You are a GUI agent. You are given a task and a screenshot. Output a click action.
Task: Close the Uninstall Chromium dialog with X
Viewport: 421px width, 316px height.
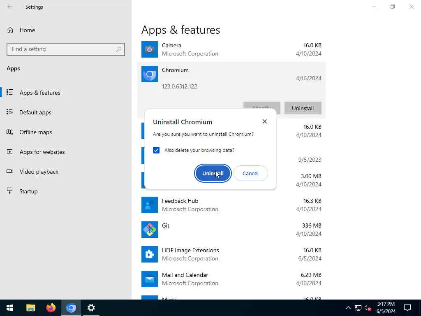pyautogui.click(x=265, y=121)
